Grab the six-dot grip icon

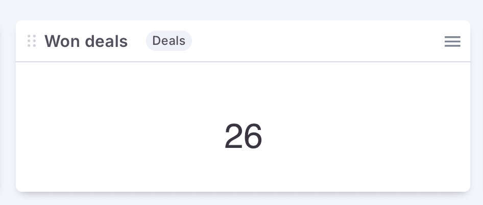[32, 41]
